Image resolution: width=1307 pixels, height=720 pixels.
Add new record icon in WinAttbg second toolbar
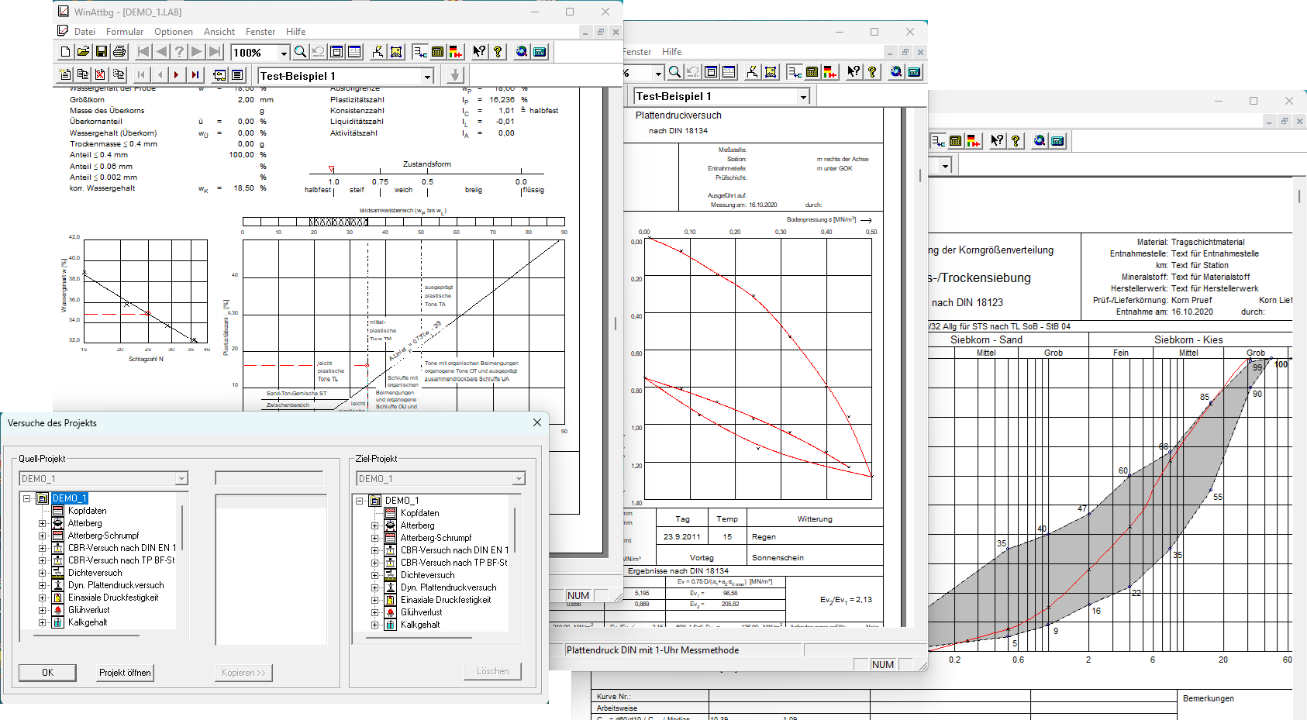point(65,75)
